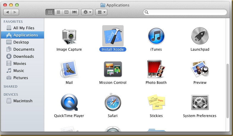Open the Mail stamp icon
Screen dimensions: 233x136
point(69,70)
